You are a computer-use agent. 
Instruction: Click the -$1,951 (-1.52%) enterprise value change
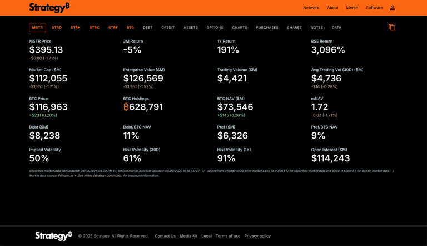coord(138,86)
